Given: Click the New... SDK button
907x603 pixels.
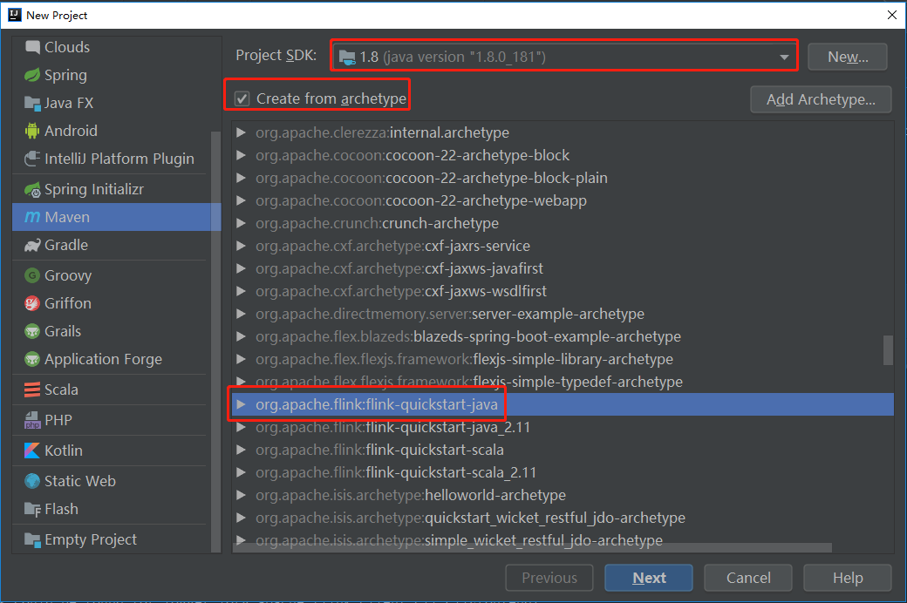Looking at the screenshot, I should click(x=848, y=57).
